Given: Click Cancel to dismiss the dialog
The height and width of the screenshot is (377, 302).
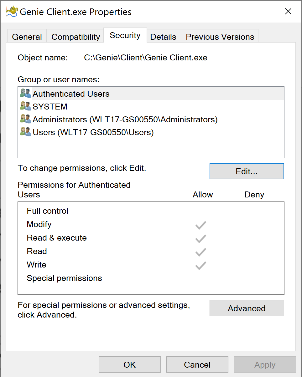Looking at the screenshot, I should click(197, 364).
